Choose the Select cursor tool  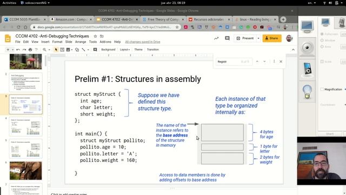(x=56, y=49)
